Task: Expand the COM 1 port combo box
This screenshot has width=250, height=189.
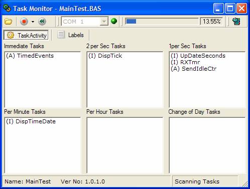Action: tap(85, 22)
